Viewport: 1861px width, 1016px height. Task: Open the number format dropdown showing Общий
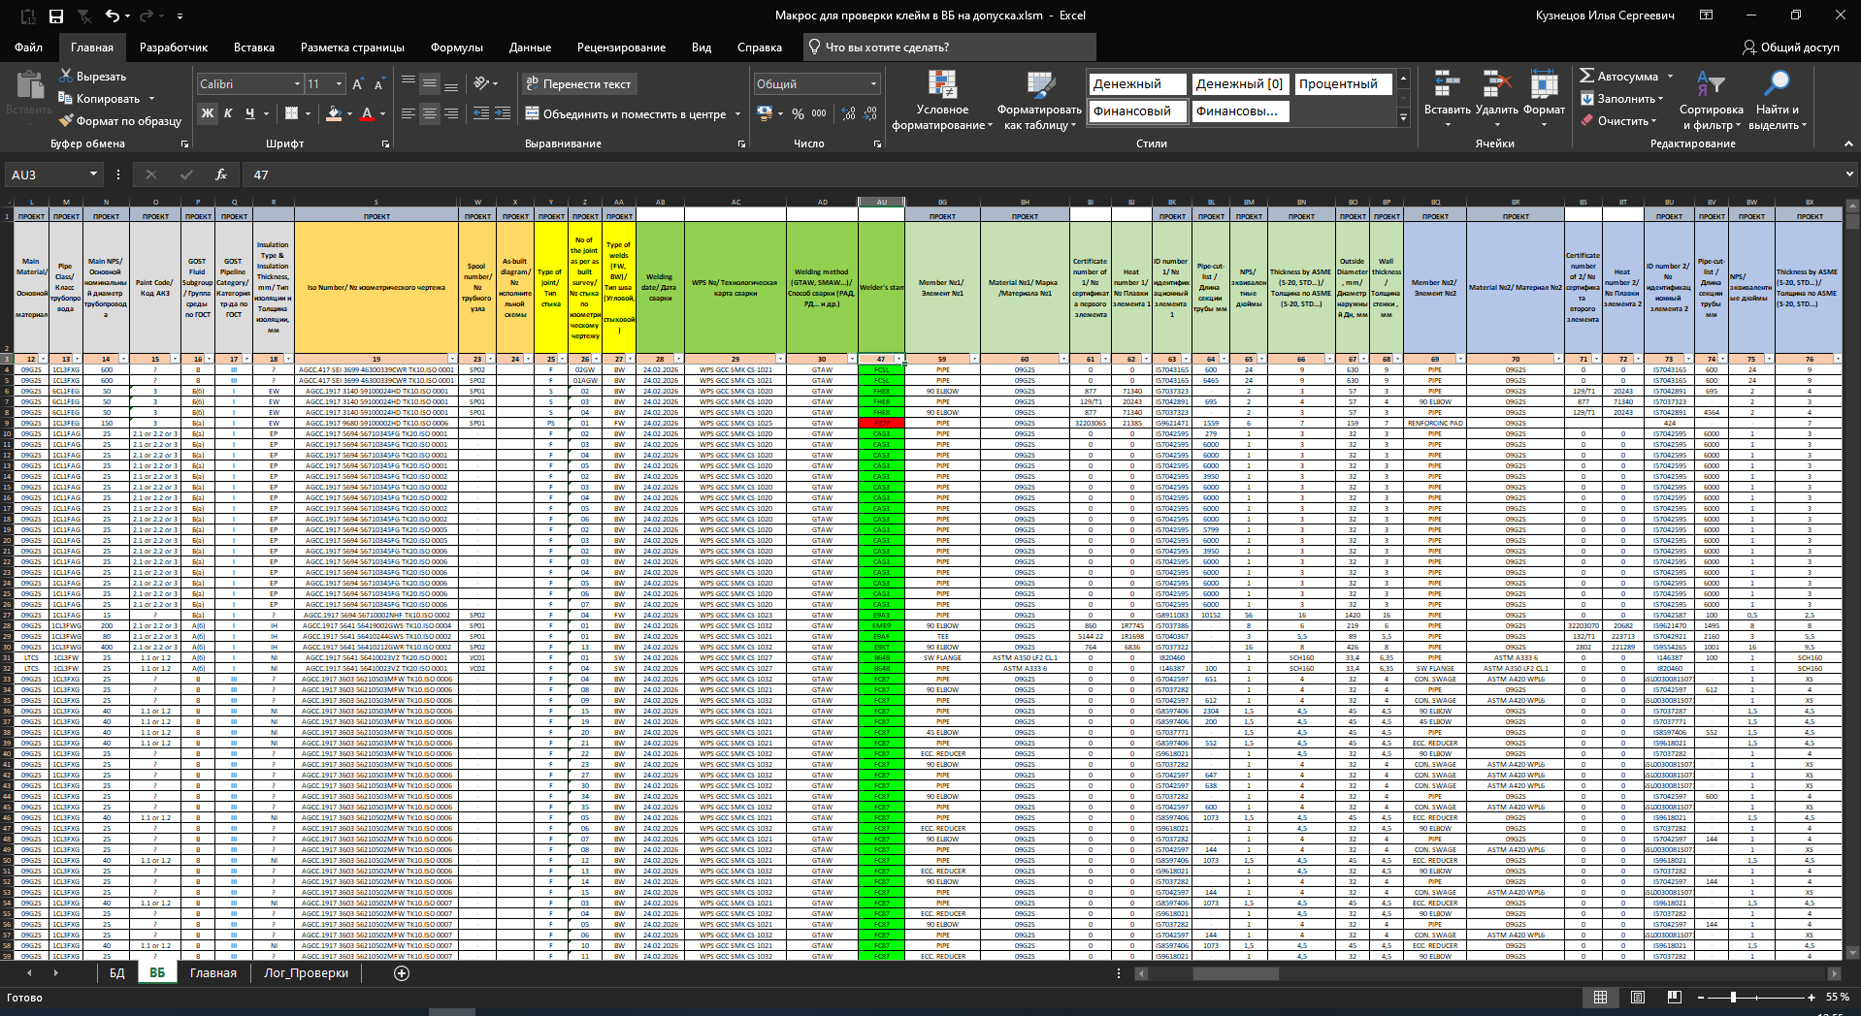coord(873,84)
